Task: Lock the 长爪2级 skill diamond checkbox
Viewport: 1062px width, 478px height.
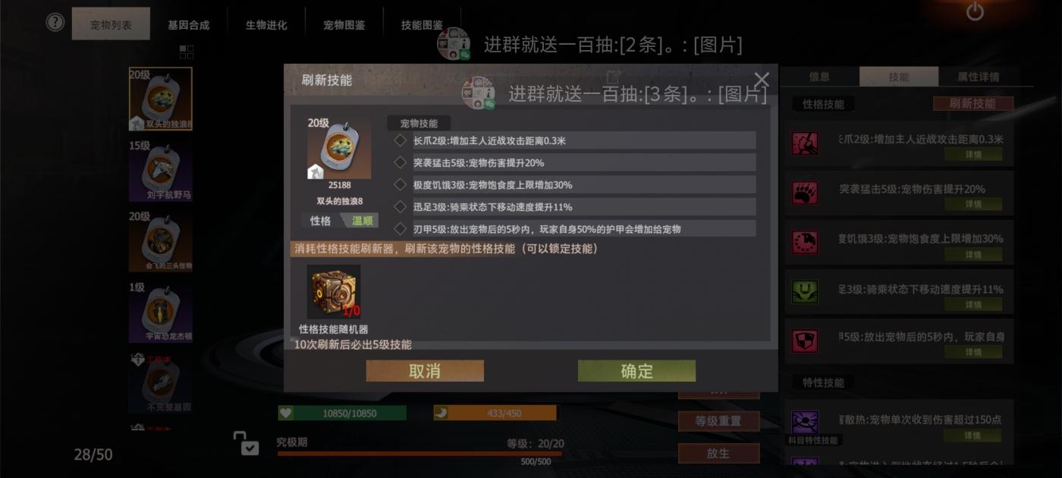Action: [x=401, y=140]
